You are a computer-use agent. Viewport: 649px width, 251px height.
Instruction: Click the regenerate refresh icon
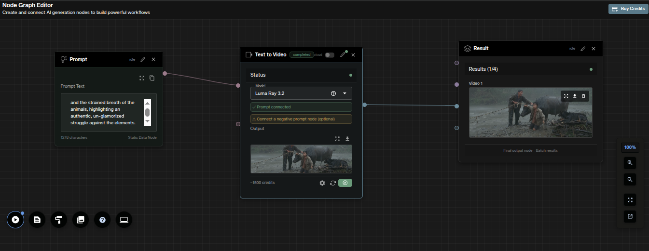click(x=333, y=183)
